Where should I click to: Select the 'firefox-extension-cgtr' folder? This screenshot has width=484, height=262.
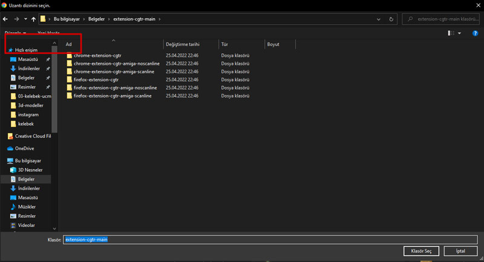click(x=96, y=80)
